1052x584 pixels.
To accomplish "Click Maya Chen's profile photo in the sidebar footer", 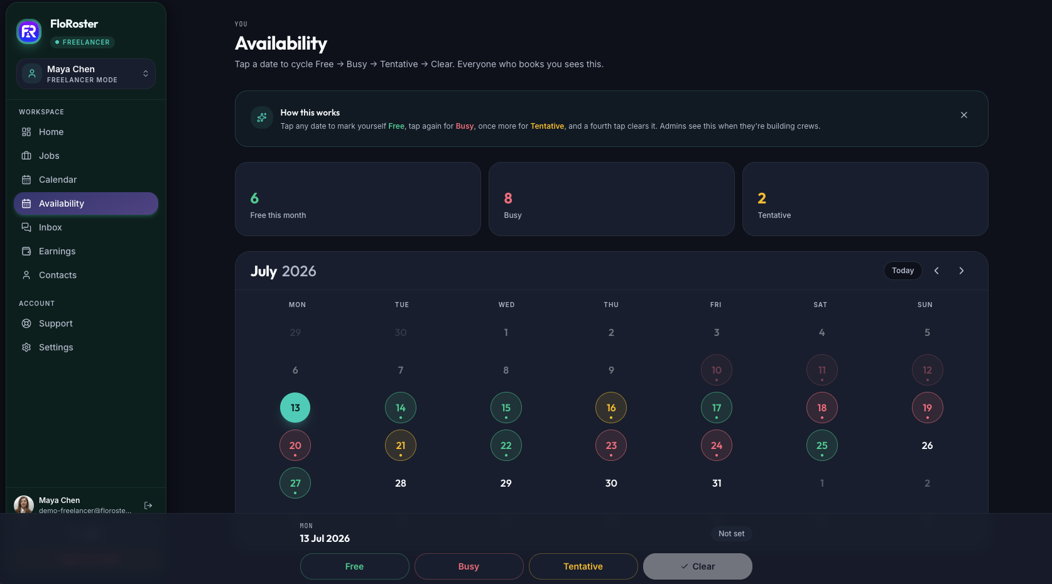I will [x=24, y=505].
